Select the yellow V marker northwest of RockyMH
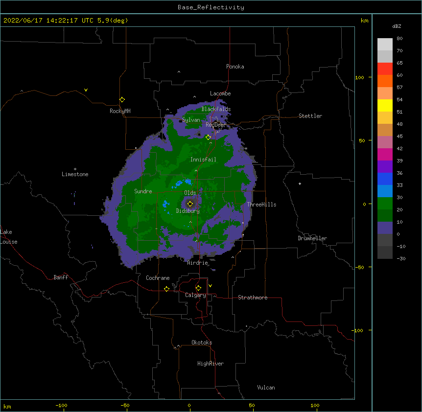This screenshot has height=412, width=422. point(86,90)
